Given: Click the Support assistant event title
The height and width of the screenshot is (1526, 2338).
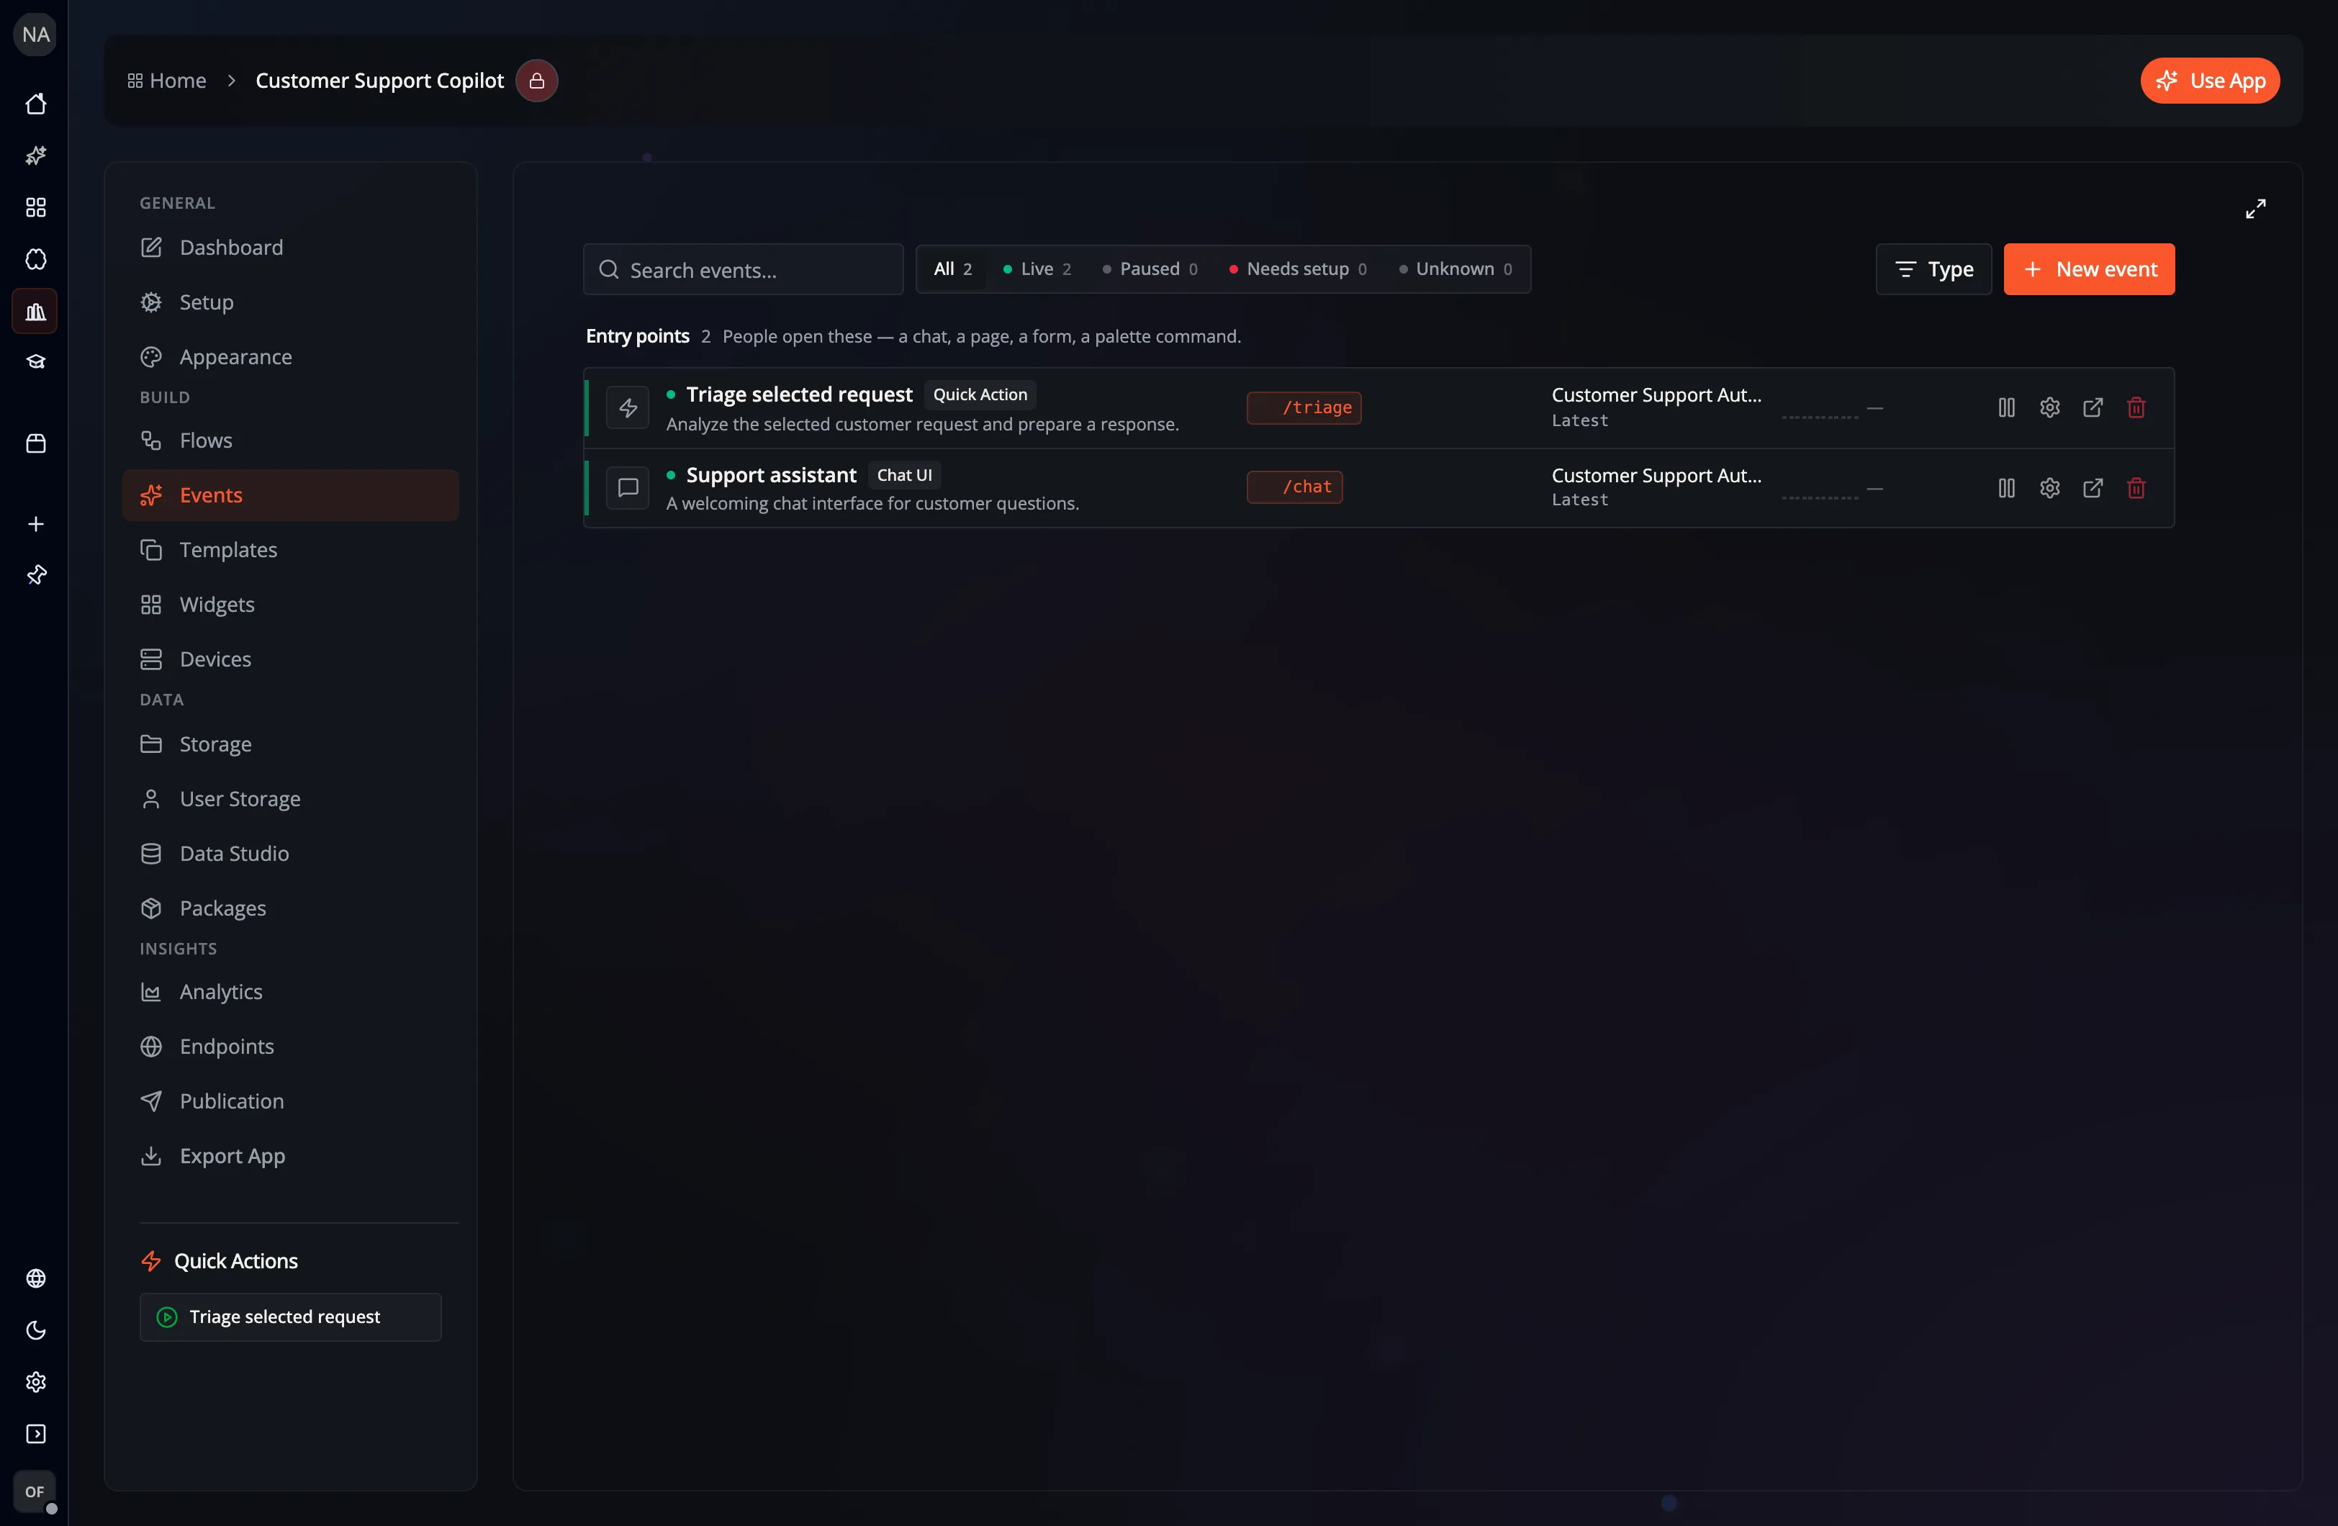Looking at the screenshot, I should [x=771, y=476].
